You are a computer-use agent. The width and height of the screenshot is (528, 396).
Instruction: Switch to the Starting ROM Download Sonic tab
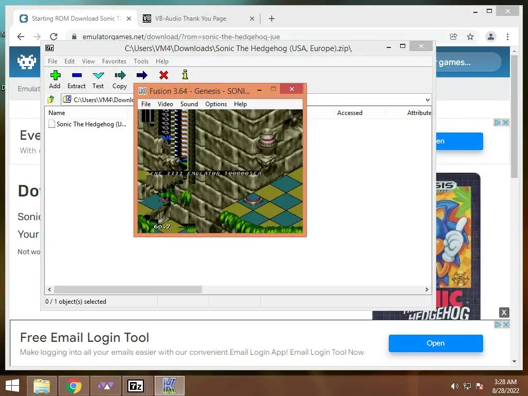(75, 19)
